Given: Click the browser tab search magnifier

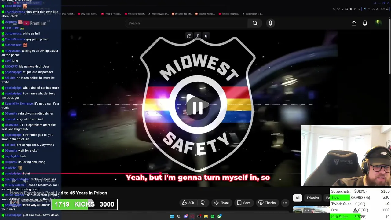Looking at the screenshot, I should tap(375, 3).
